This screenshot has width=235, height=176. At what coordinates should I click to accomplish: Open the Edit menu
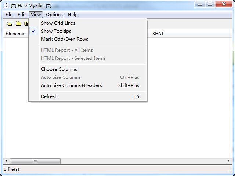[22, 15]
